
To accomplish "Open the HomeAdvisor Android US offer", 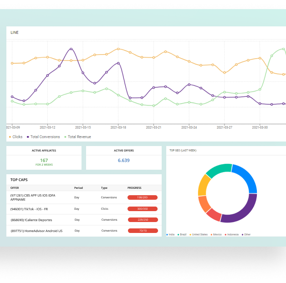I will coord(36,231).
